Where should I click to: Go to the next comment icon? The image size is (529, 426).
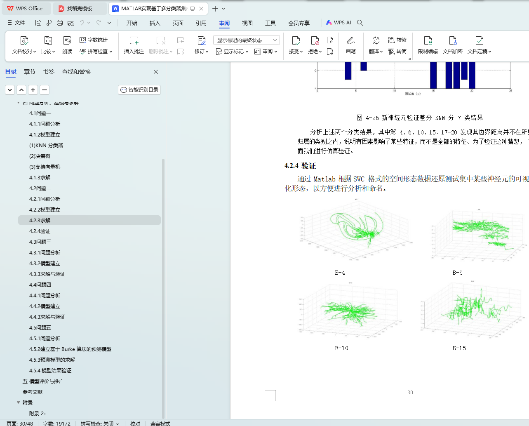pos(181,52)
